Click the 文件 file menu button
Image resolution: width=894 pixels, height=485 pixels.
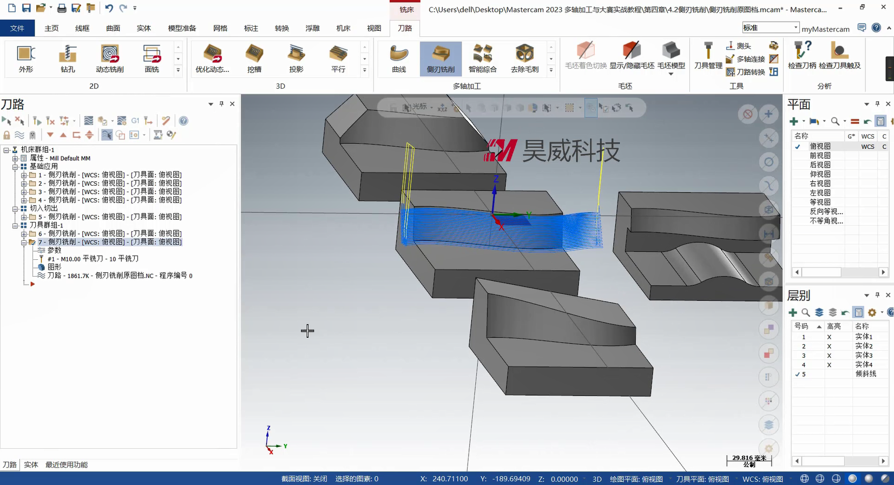[17, 28]
